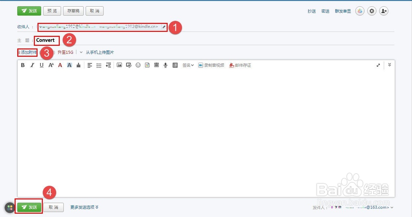The width and height of the screenshot is (412, 217).
Task: Click inside the message body area
Action: tap(206, 133)
